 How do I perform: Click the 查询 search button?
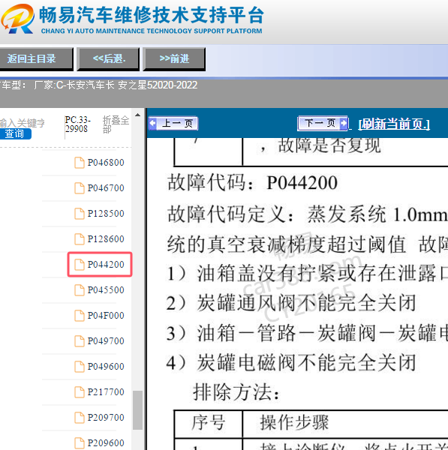click(x=15, y=133)
